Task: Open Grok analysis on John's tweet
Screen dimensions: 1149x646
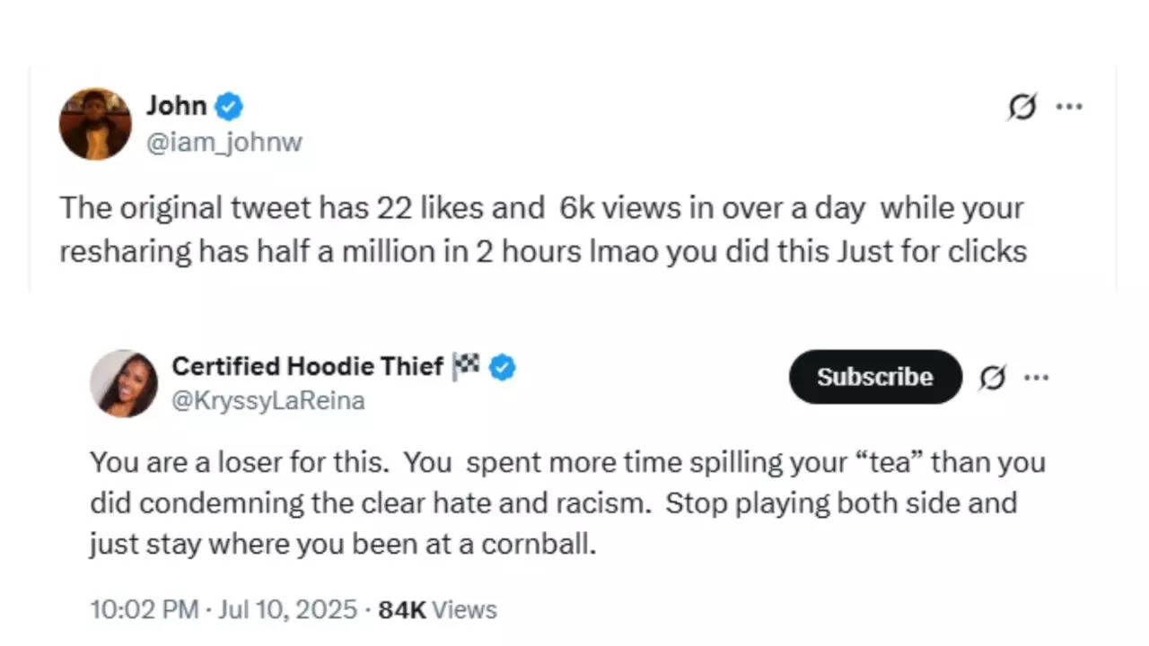Action: point(1022,107)
